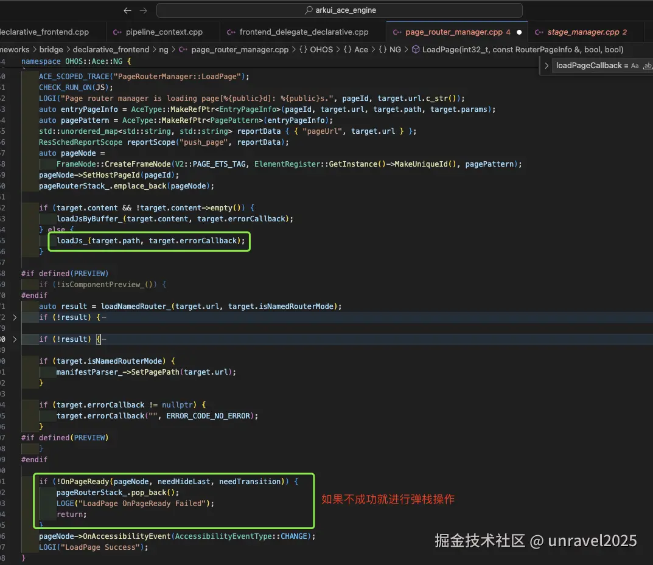This screenshot has width=653, height=565.
Task: Open LoadPage function breadcrumb
Action: [523, 49]
